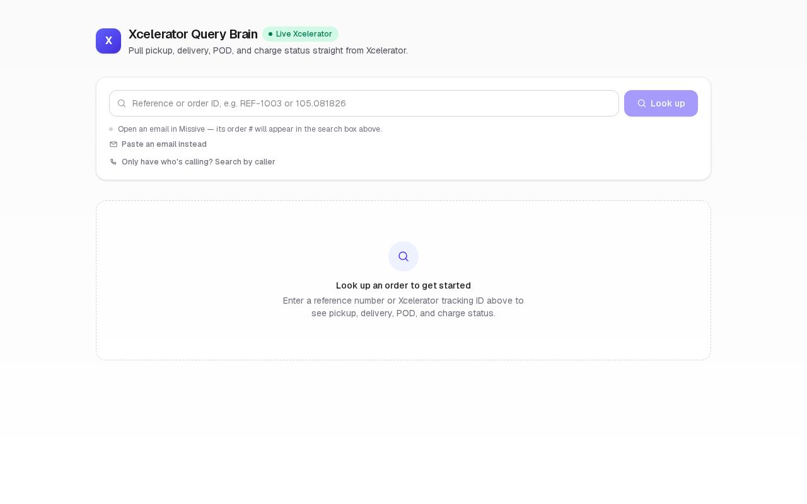Click the envelope icon beside Paste an email
807x504 pixels.
pos(113,144)
